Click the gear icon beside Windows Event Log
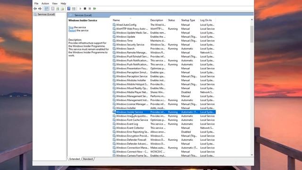 (114, 124)
